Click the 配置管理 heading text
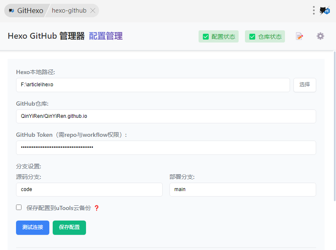Viewport: 336px width, 250px height. point(106,36)
